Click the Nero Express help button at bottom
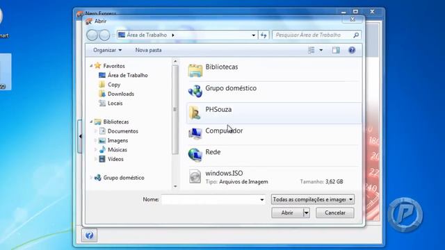 (90, 235)
